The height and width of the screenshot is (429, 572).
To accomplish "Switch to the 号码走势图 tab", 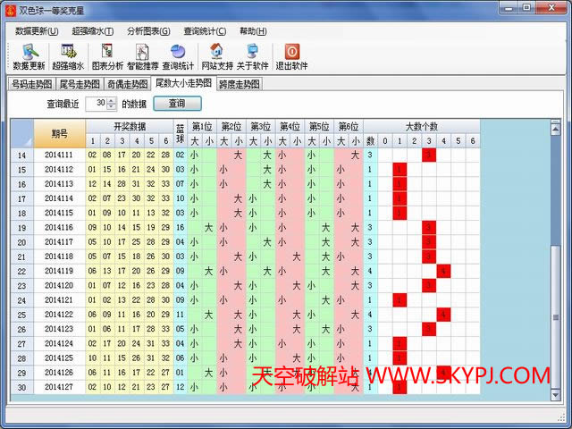I will (x=31, y=84).
